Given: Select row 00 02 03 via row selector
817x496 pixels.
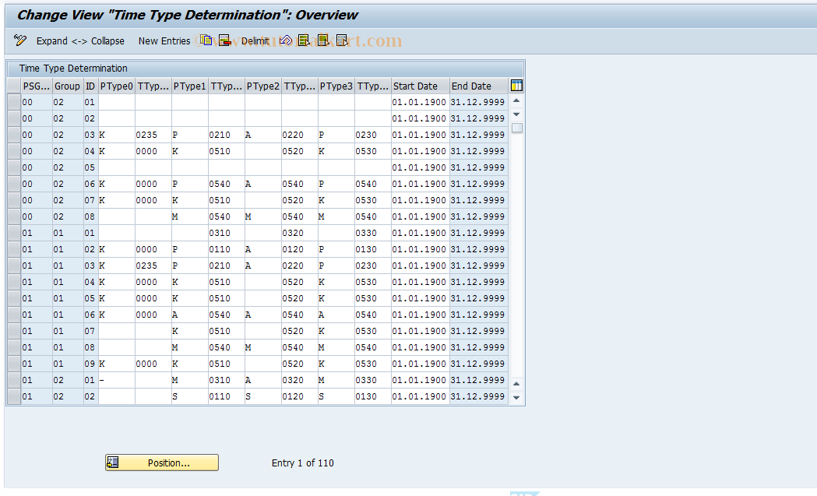Looking at the screenshot, I should pos(14,135).
